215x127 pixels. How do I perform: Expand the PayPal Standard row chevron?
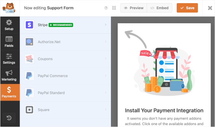106,92
